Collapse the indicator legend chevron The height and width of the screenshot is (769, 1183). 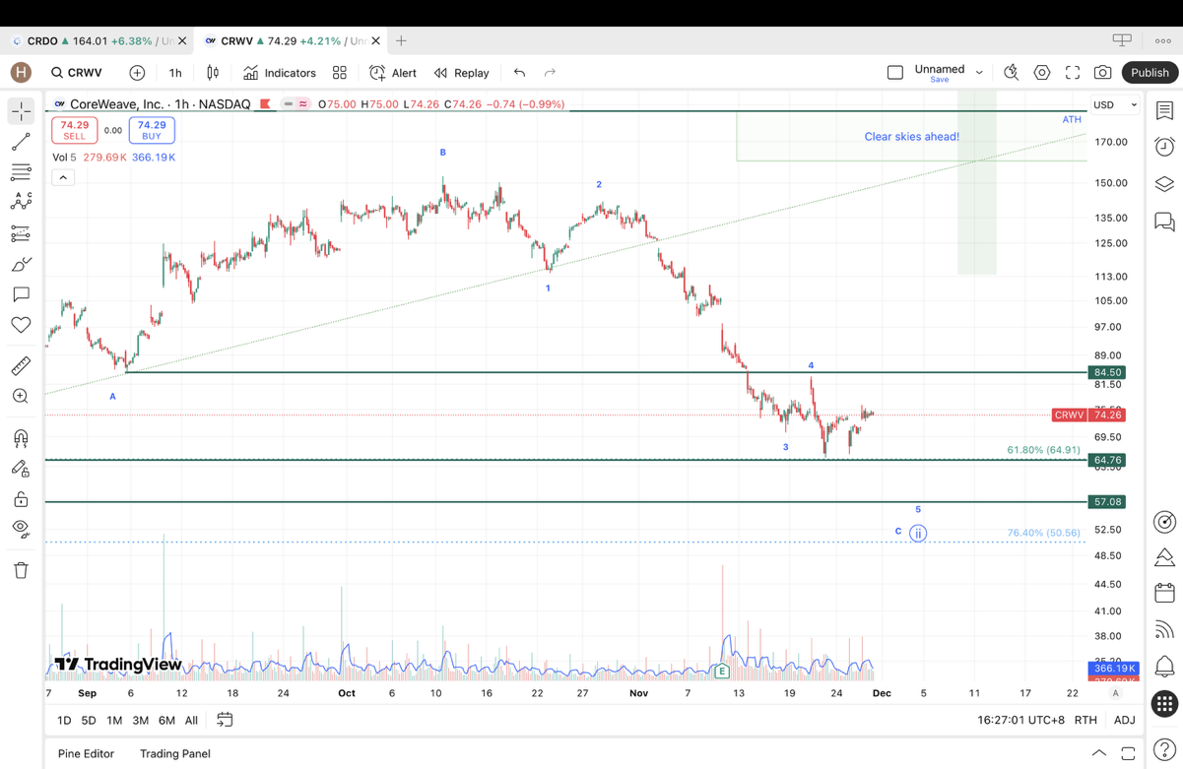[63, 177]
